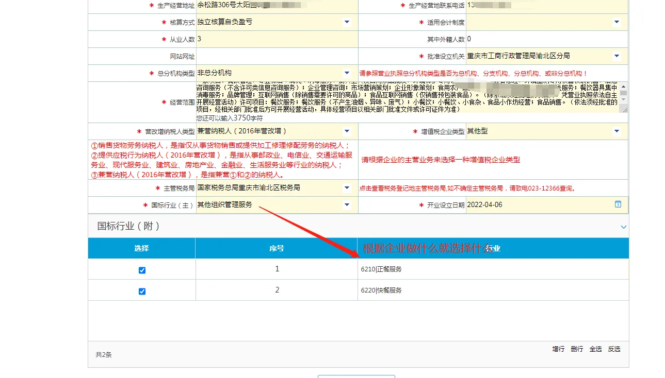The height and width of the screenshot is (378, 665).
Task: Click the 核算方式 dropdown arrow
Action: pos(347,22)
